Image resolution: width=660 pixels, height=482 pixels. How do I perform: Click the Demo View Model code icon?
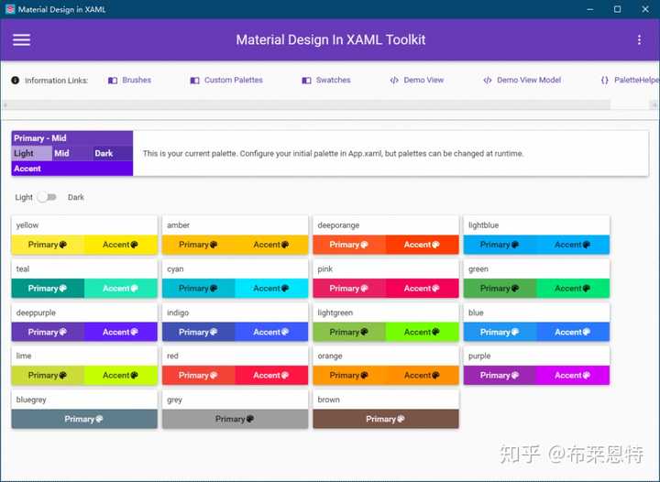[488, 81]
